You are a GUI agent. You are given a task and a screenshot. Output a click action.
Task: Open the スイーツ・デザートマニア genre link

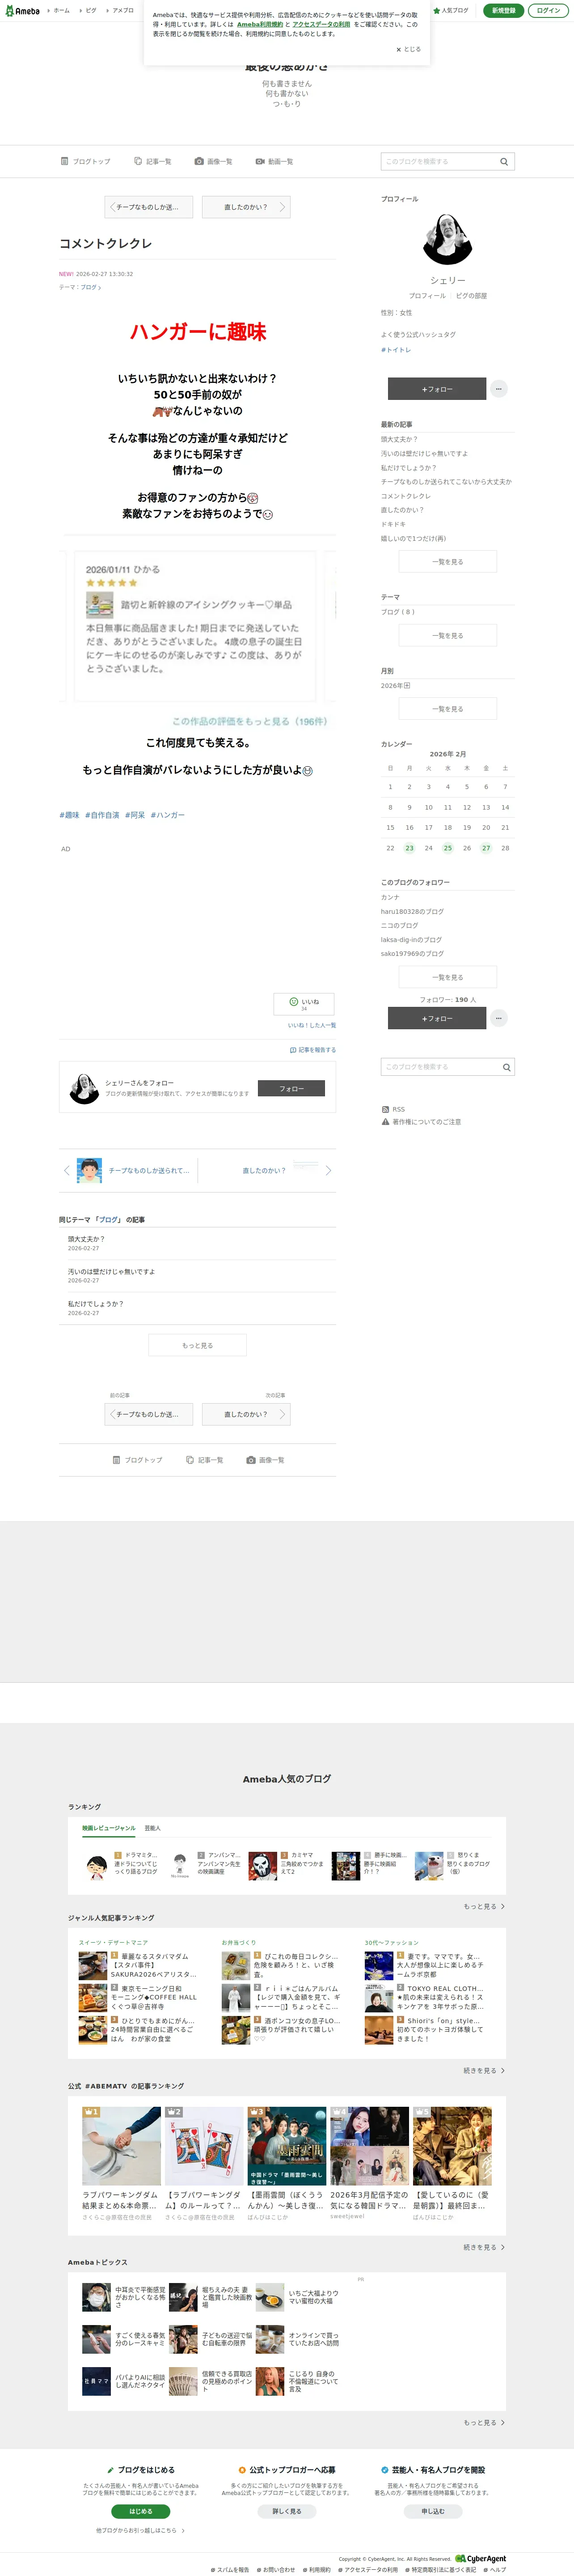113,1942
